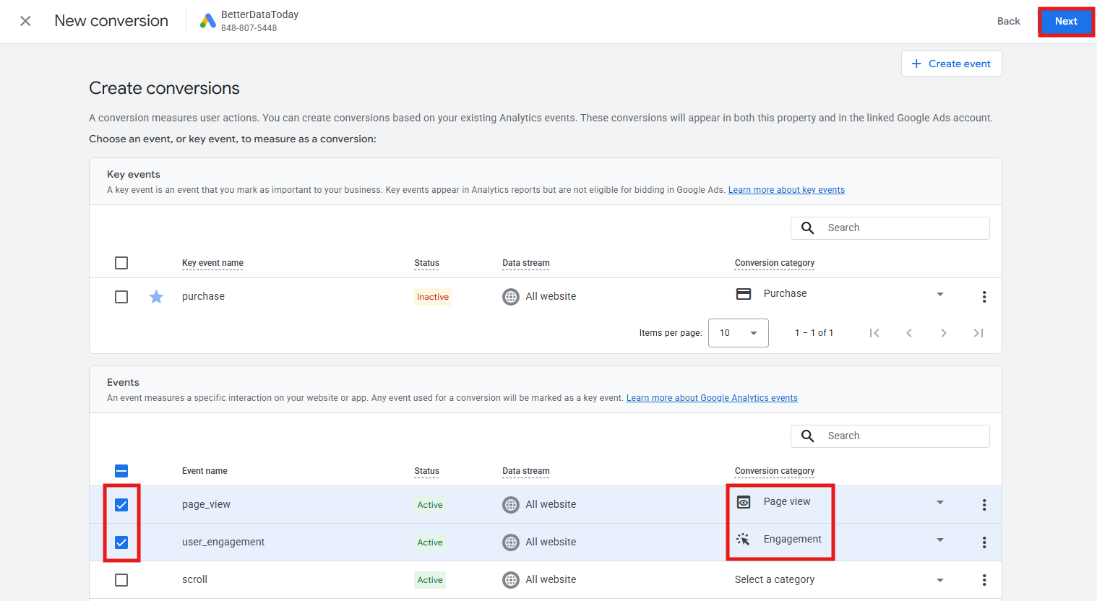Expand Engagement conversion category dropdown

[x=940, y=540]
